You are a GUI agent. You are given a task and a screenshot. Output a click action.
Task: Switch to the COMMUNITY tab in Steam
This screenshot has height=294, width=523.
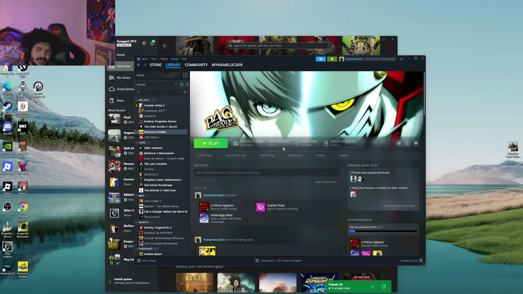(x=196, y=65)
